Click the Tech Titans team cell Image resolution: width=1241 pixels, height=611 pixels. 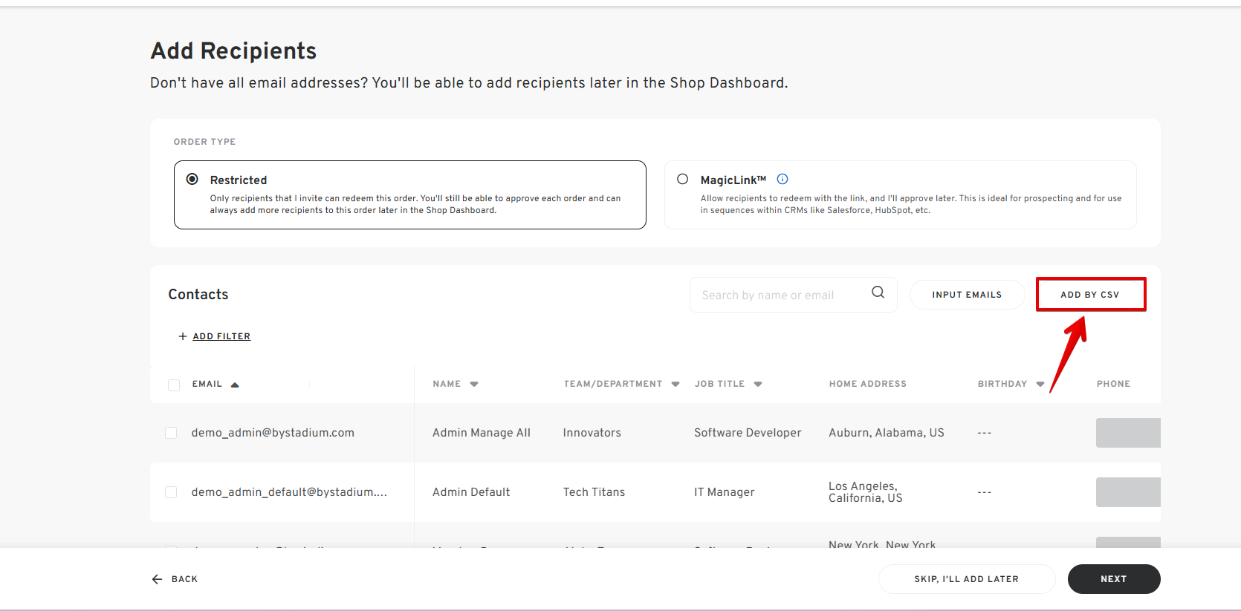[x=594, y=492]
